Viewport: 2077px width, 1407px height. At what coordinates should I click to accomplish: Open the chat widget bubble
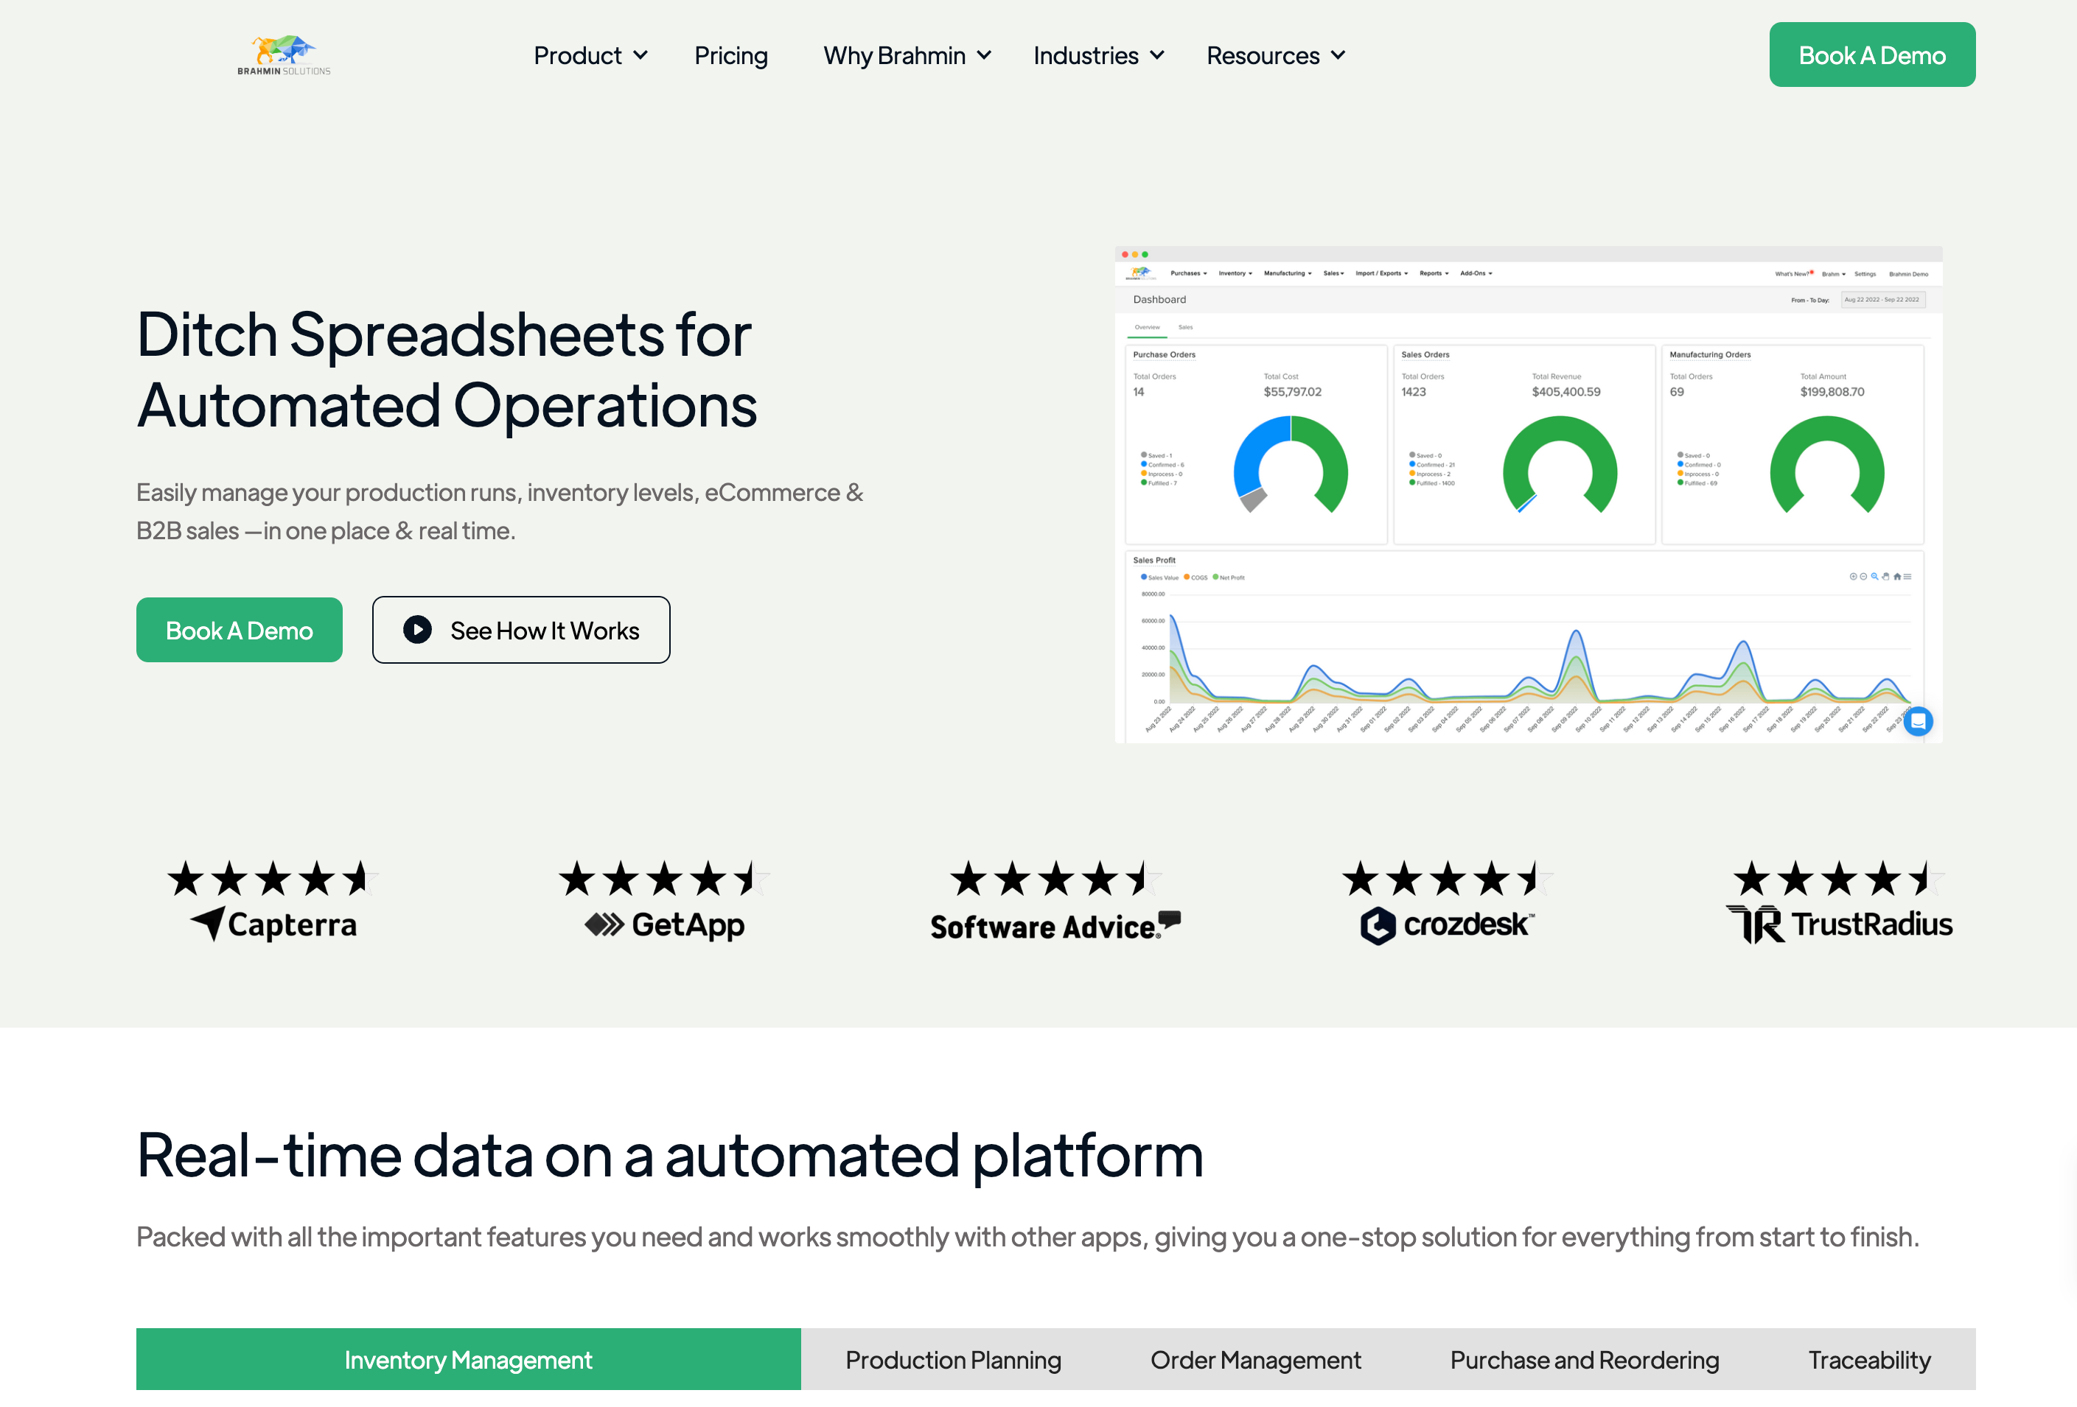[1919, 721]
